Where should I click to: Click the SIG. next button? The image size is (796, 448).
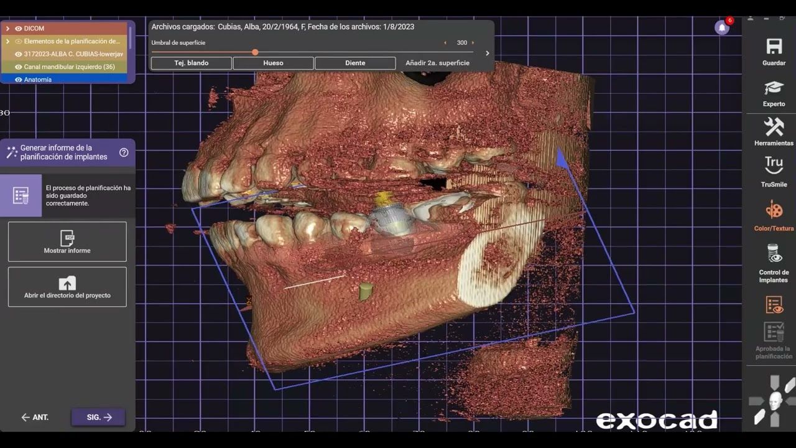98,417
